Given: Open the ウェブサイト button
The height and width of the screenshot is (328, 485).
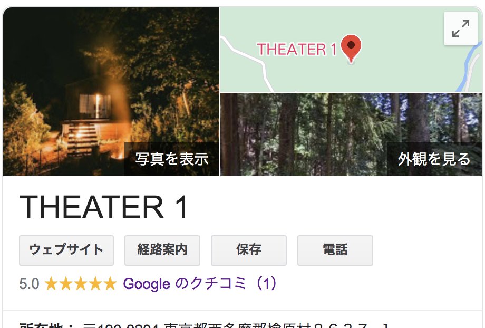Looking at the screenshot, I should pyautogui.click(x=66, y=250).
